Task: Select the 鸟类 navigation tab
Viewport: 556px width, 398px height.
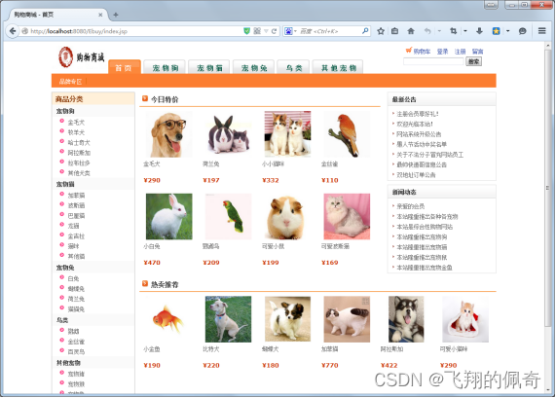Action: [x=294, y=68]
